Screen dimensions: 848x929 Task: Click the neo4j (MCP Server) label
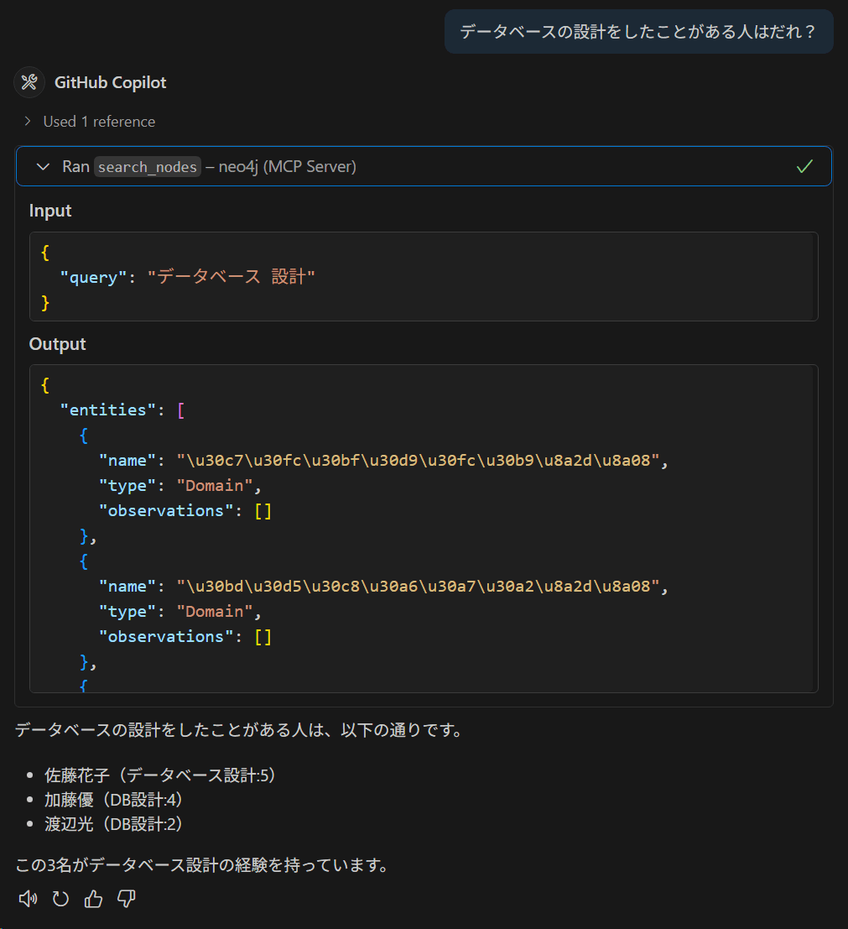(287, 167)
